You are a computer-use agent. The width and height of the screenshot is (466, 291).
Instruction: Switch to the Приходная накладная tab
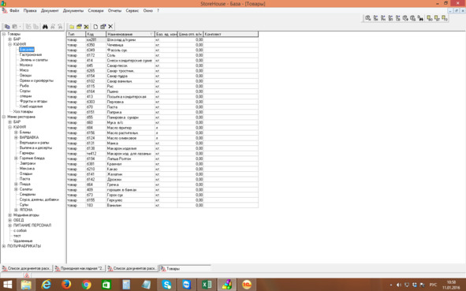tap(80, 268)
